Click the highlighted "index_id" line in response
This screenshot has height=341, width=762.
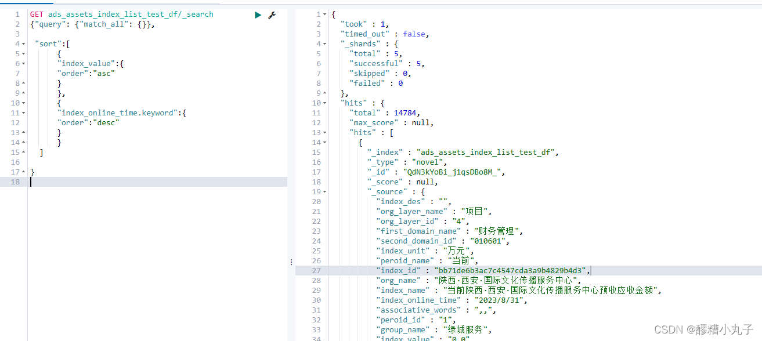[x=483, y=271]
